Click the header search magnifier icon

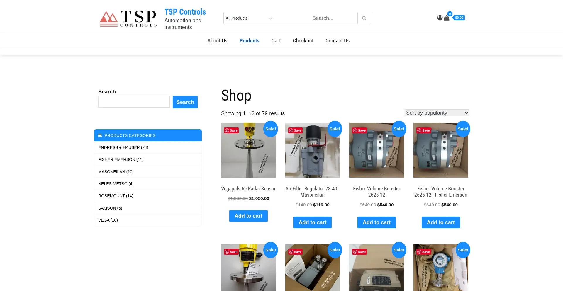click(x=364, y=18)
